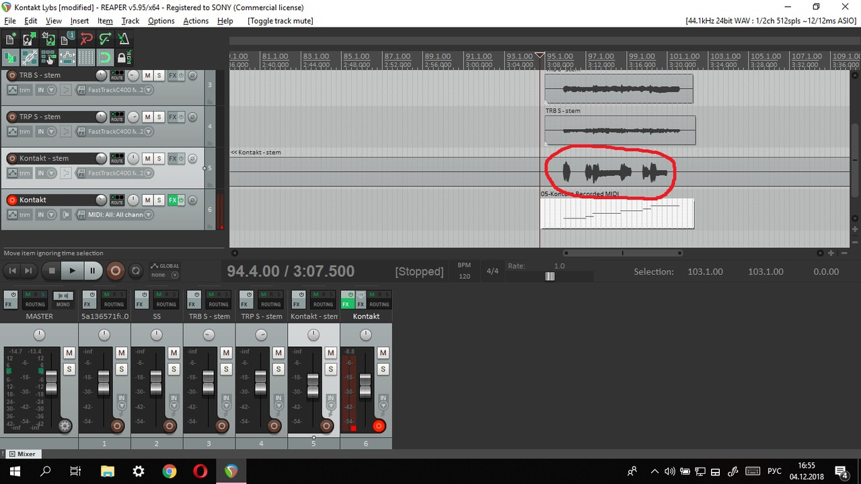Viewport: 861px width, 484px height.
Task: Open ROUTE button on TRB S - stem track
Action: [x=117, y=76]
